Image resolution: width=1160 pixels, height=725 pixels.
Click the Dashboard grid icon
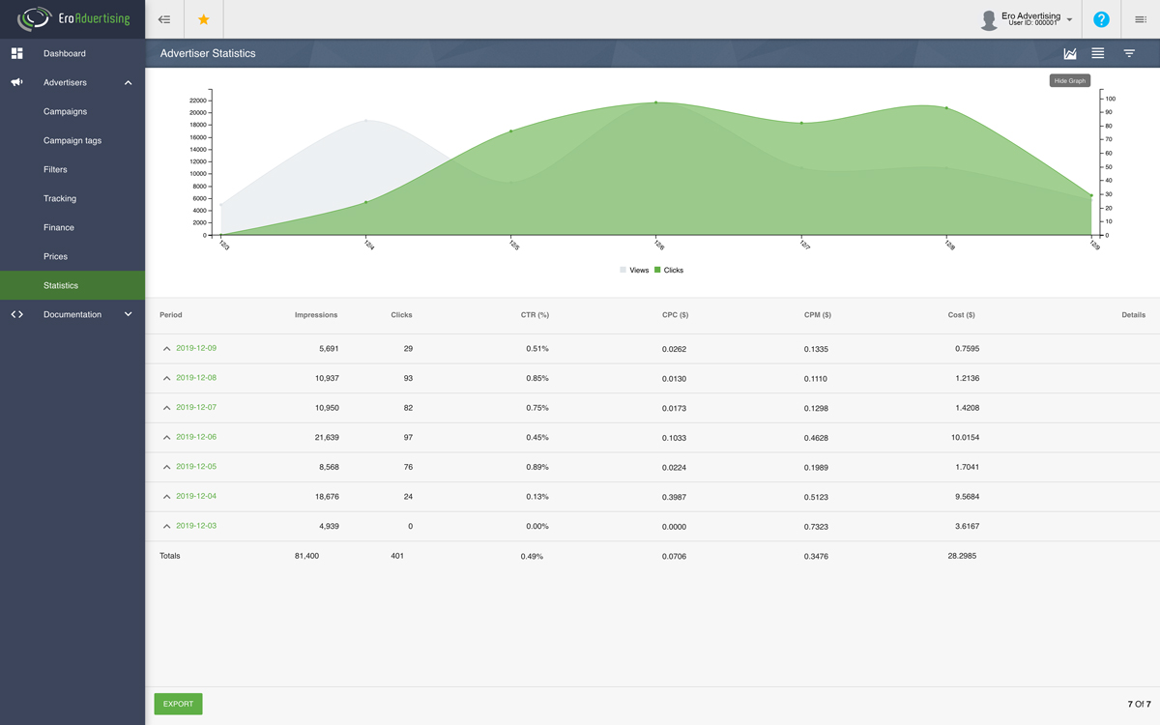coord(16,53)
